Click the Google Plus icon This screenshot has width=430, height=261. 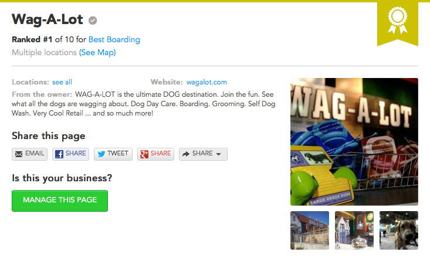[x=144, y=154]
